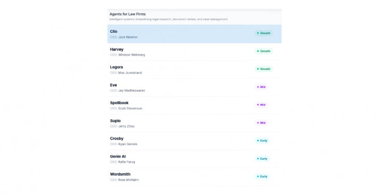389x195 pixels.
Task: Open the Legora company entry
Action: pos(195,69)
